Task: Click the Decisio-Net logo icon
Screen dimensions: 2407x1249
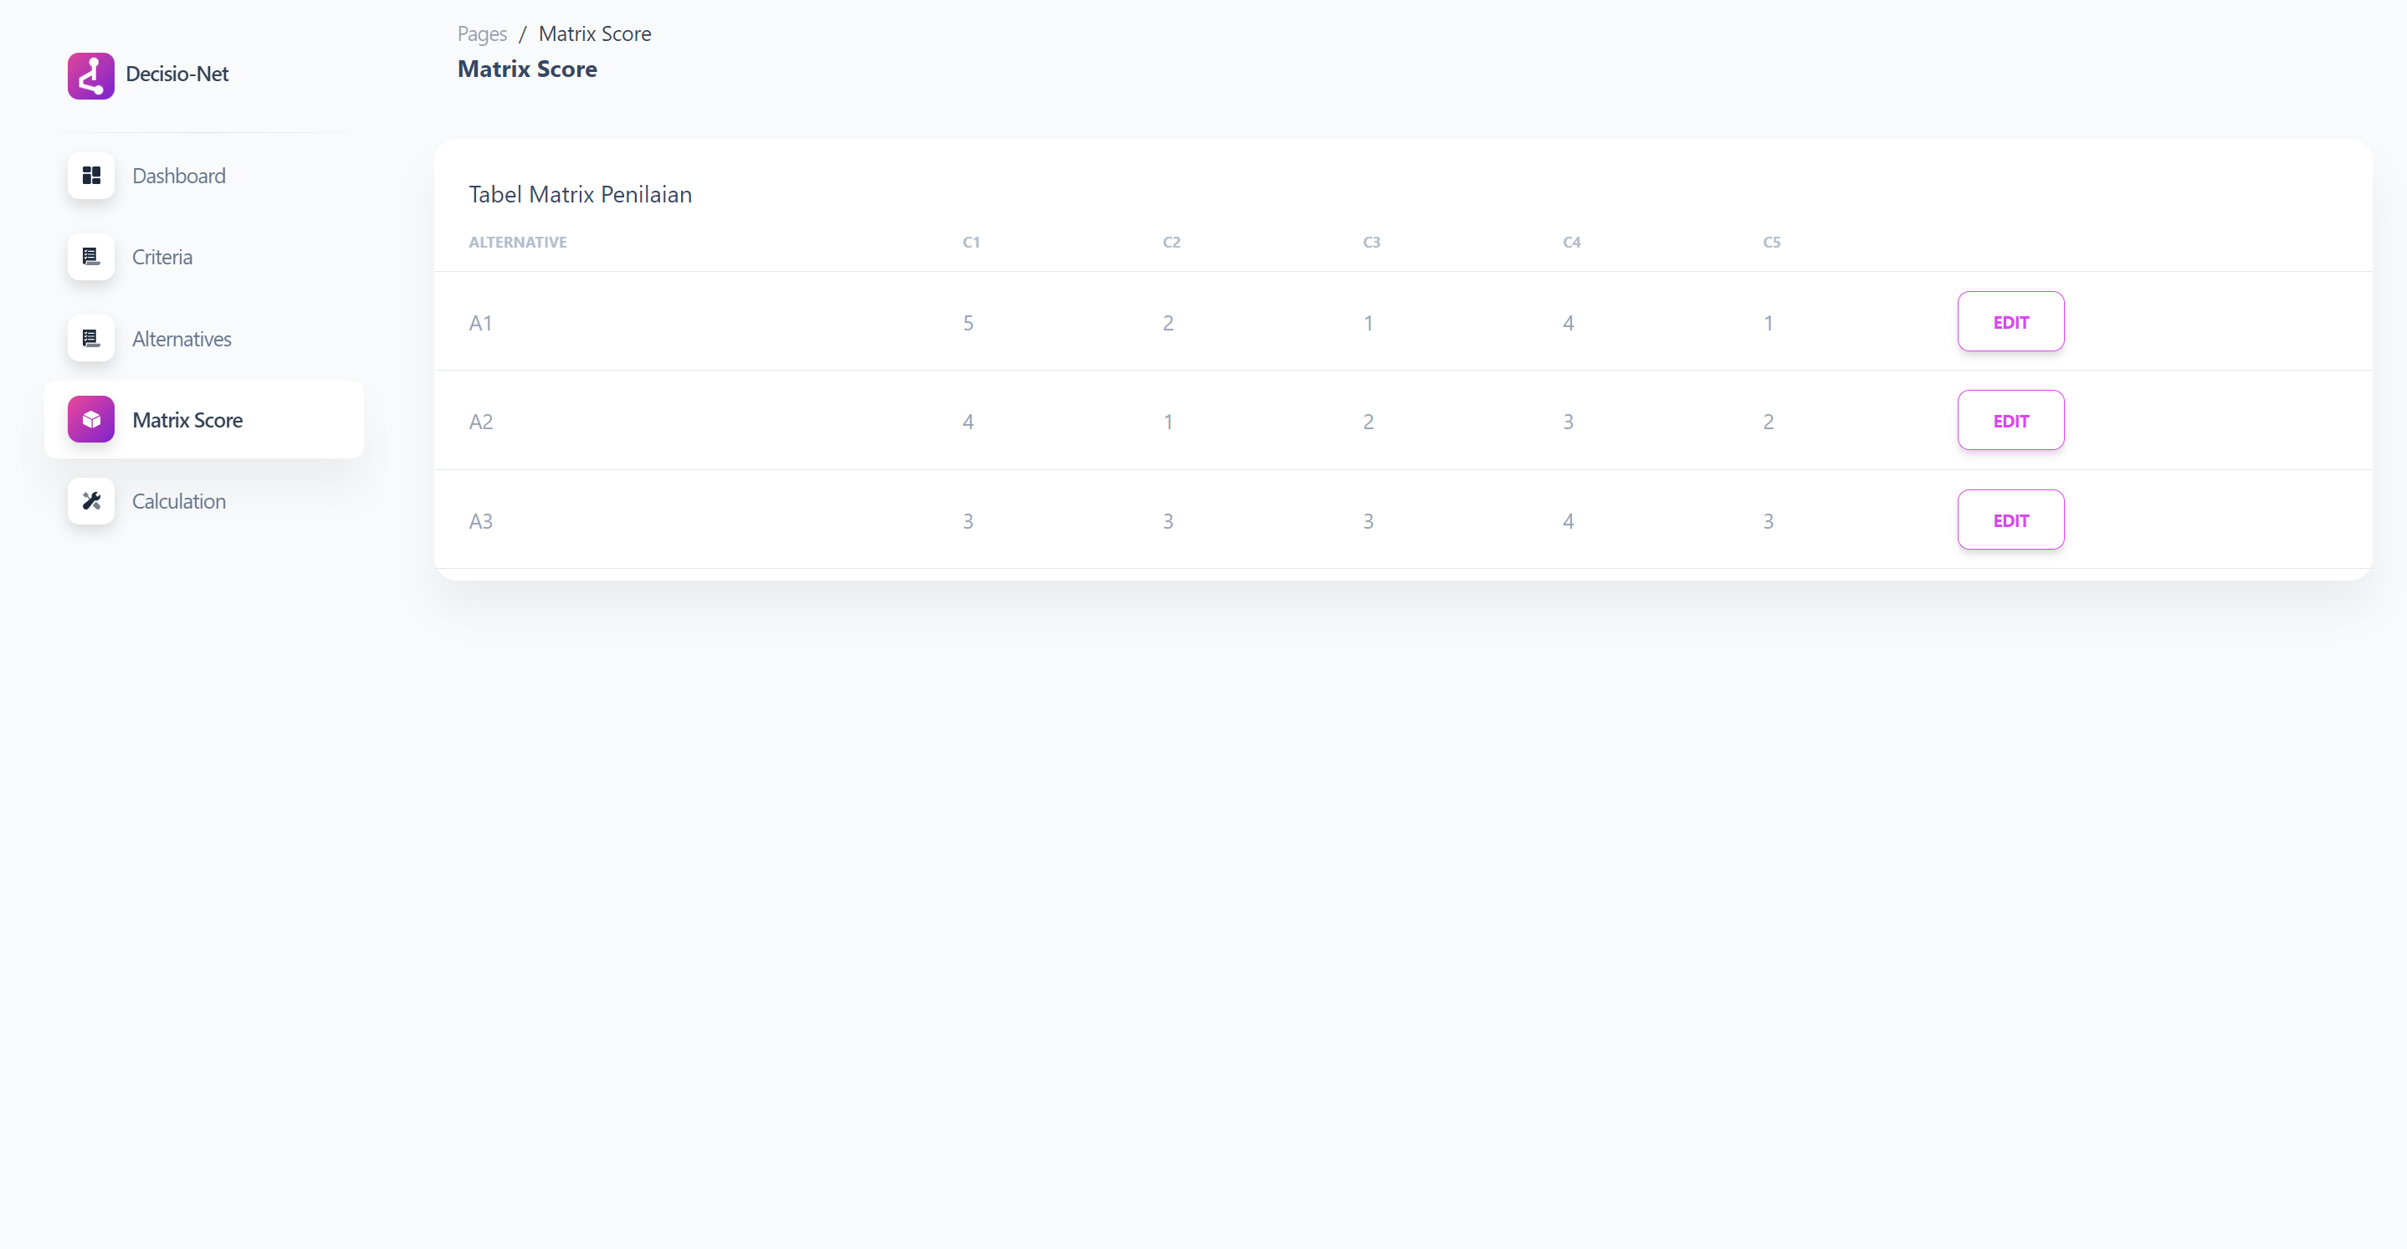Action: pyautogui.click(x=90, y=75)
